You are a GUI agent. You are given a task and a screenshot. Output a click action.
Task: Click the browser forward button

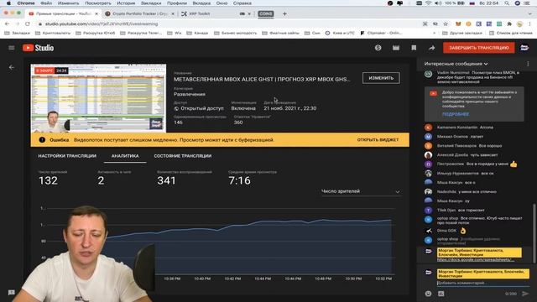tap(17, 23)
